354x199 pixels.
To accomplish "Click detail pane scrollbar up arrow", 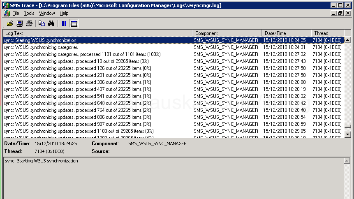I will [347, 161].
